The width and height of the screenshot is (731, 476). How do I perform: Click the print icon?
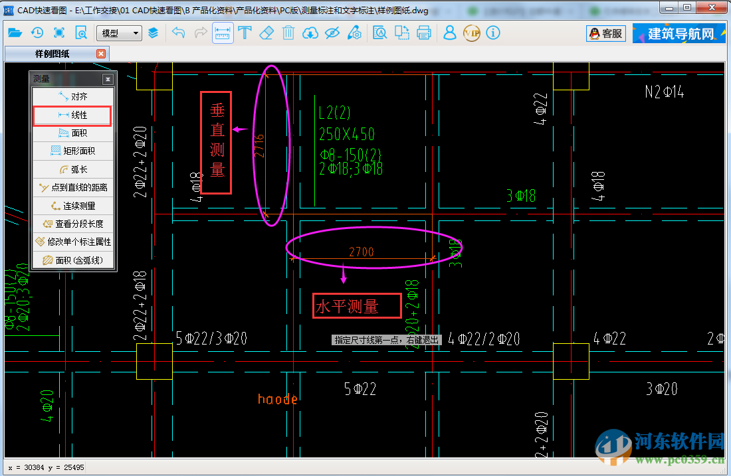pyautogui.click(x=424, y=33)
